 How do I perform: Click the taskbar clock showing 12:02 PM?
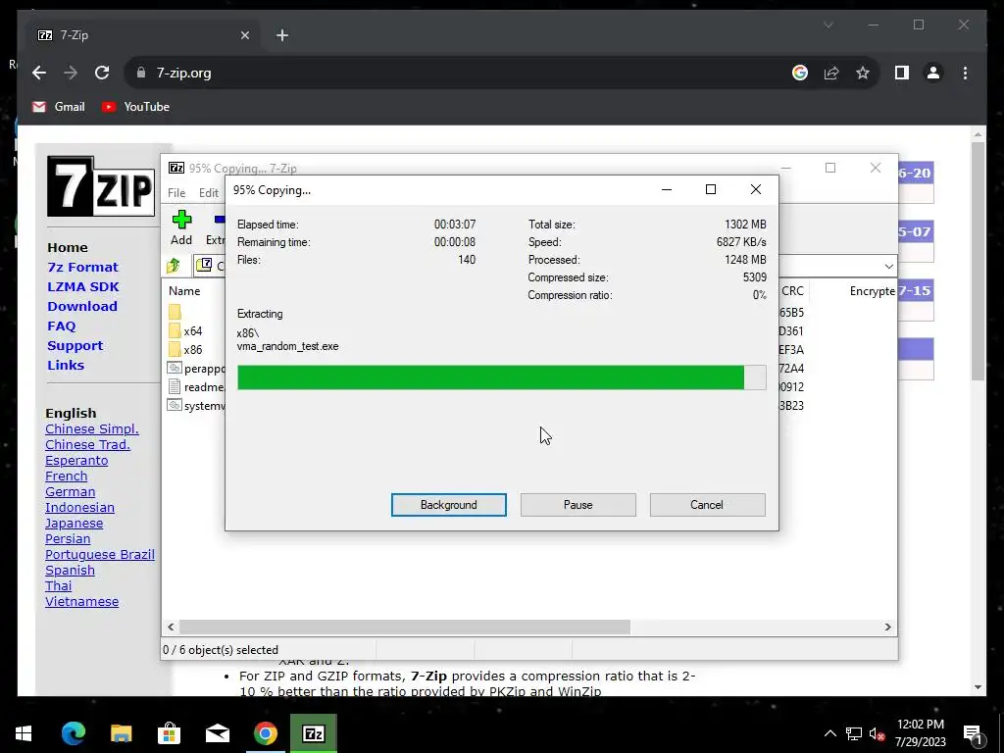click(x=920, y=733)
